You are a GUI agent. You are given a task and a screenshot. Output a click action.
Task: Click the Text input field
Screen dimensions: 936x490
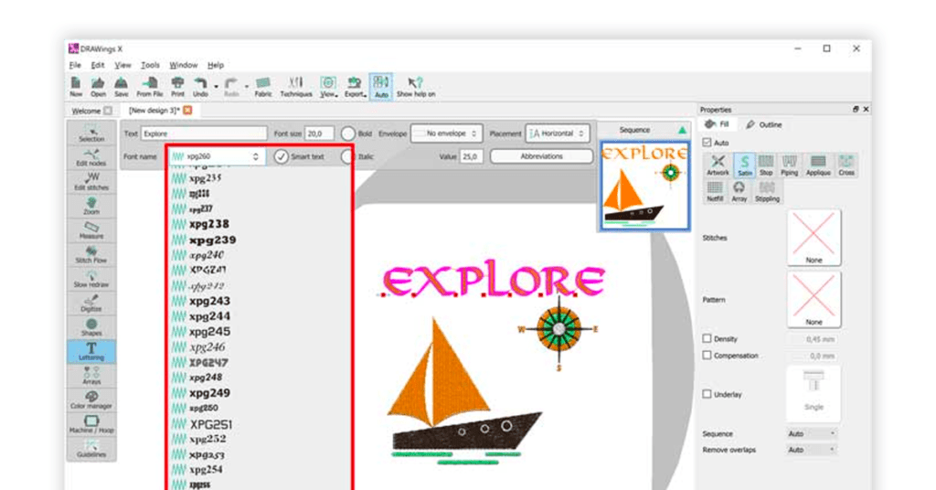pyautogui.click(x=204, y=133)
